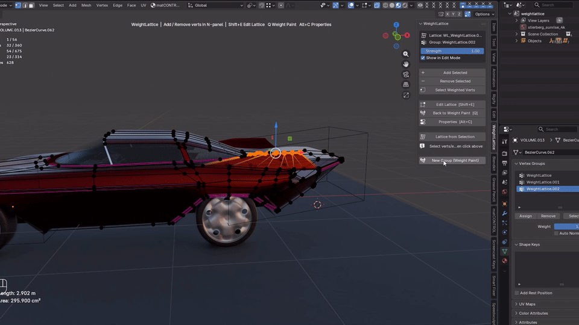
Task: Open World properties tab icon
Action: (505, 191)
